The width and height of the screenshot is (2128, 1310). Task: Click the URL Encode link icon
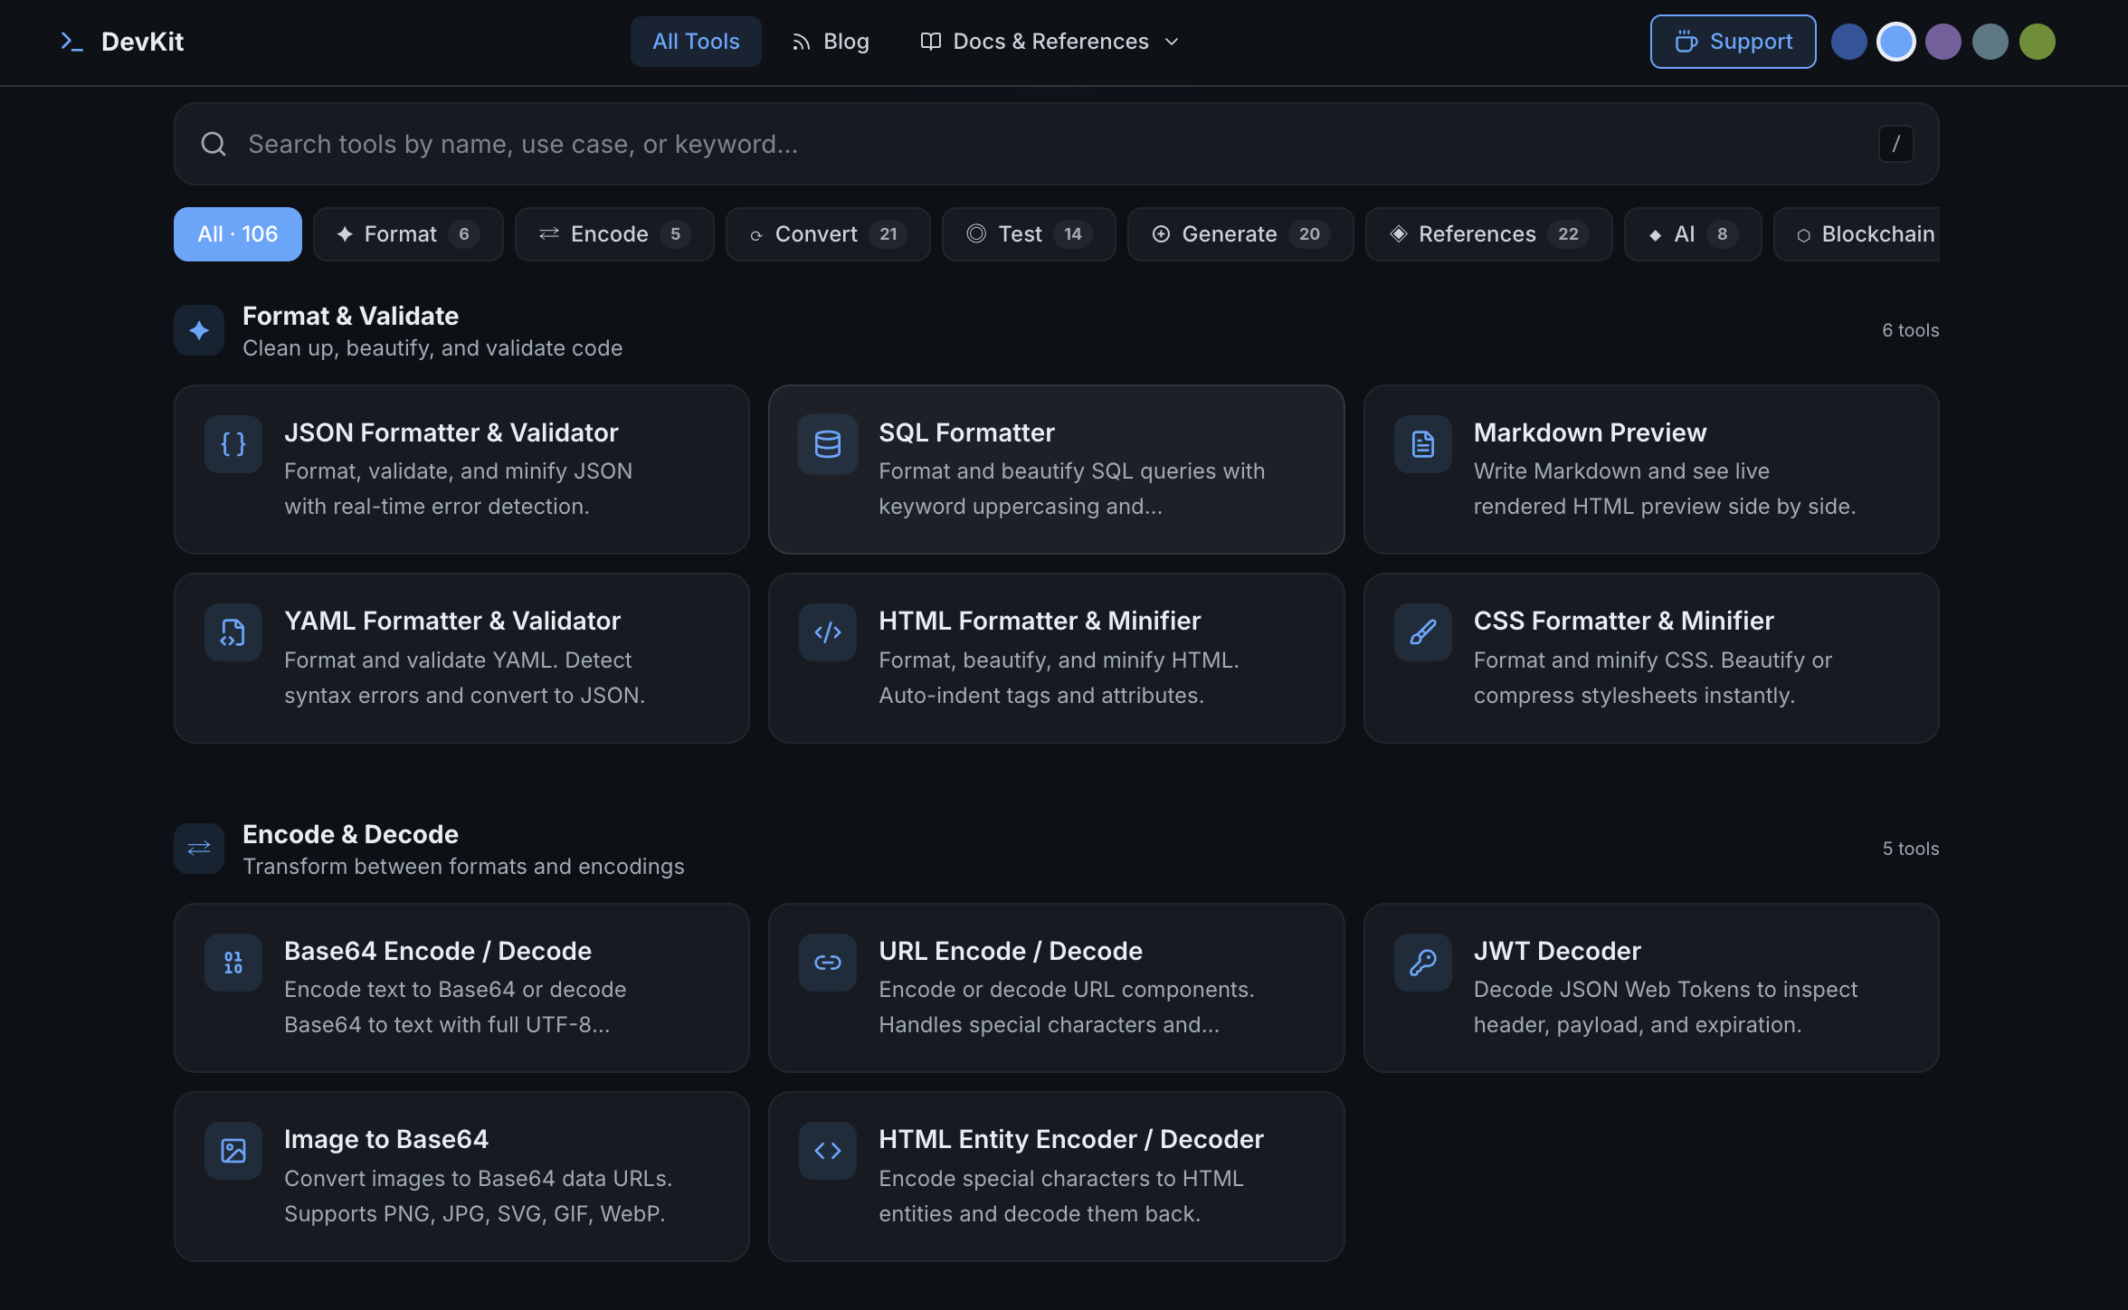click(x=827, y=962)
